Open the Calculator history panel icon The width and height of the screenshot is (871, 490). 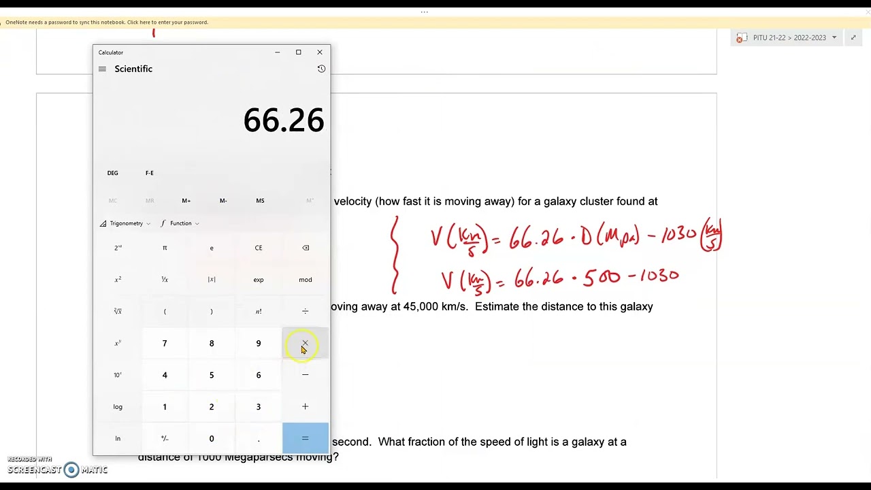coord(321,69)
